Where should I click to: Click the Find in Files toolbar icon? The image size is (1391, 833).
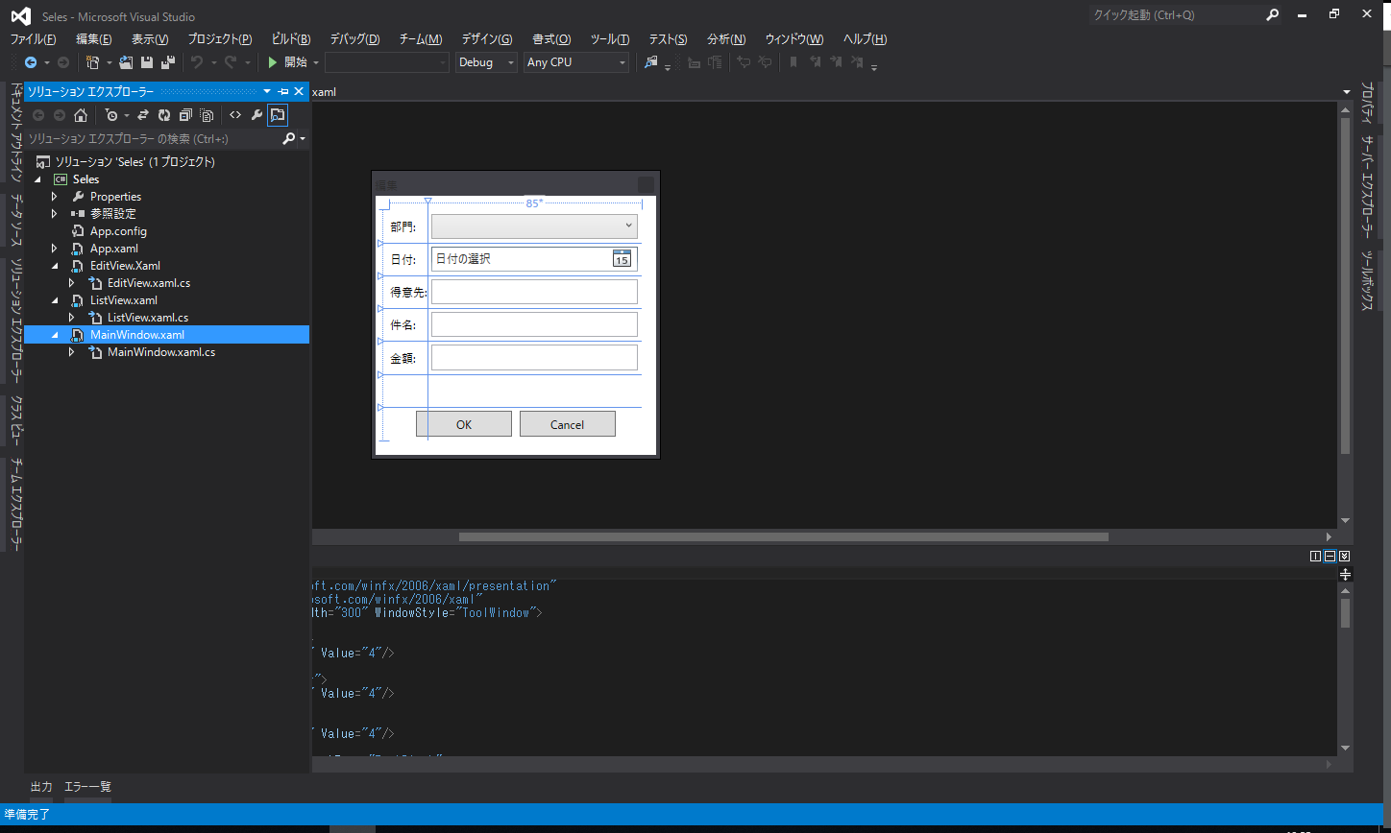click(x=651, y=62)
